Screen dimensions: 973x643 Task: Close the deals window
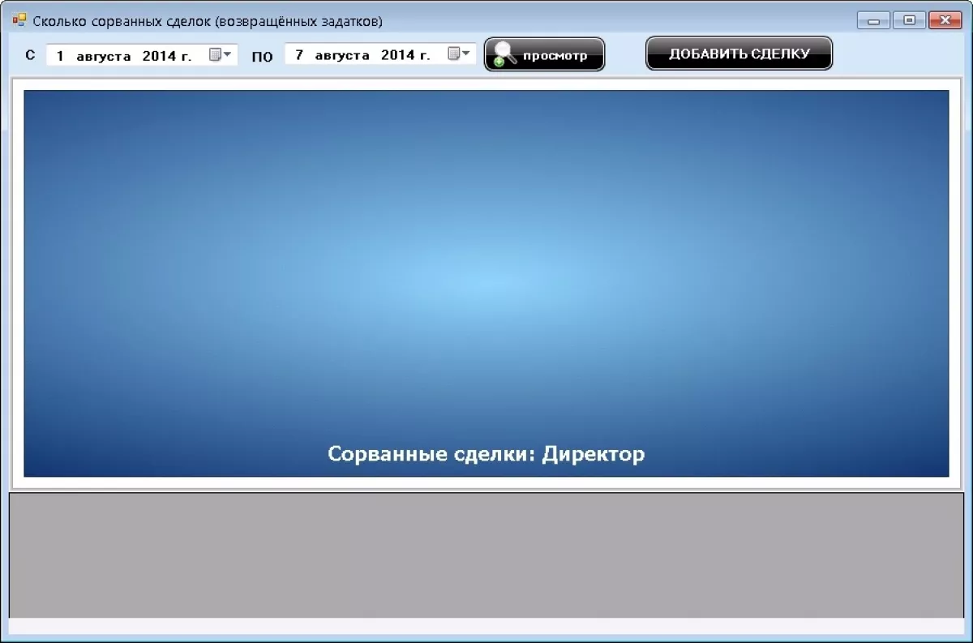[945, 20]
